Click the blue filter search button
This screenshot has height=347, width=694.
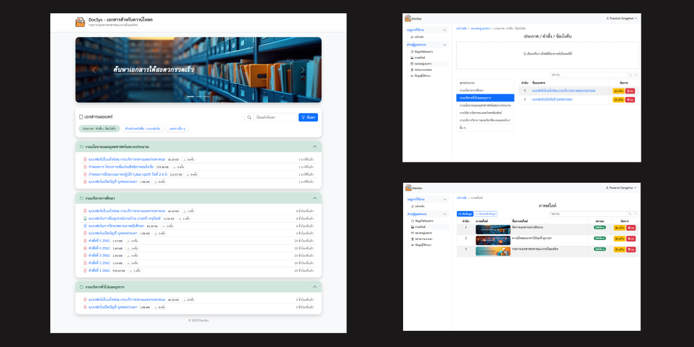pos(308,117)
